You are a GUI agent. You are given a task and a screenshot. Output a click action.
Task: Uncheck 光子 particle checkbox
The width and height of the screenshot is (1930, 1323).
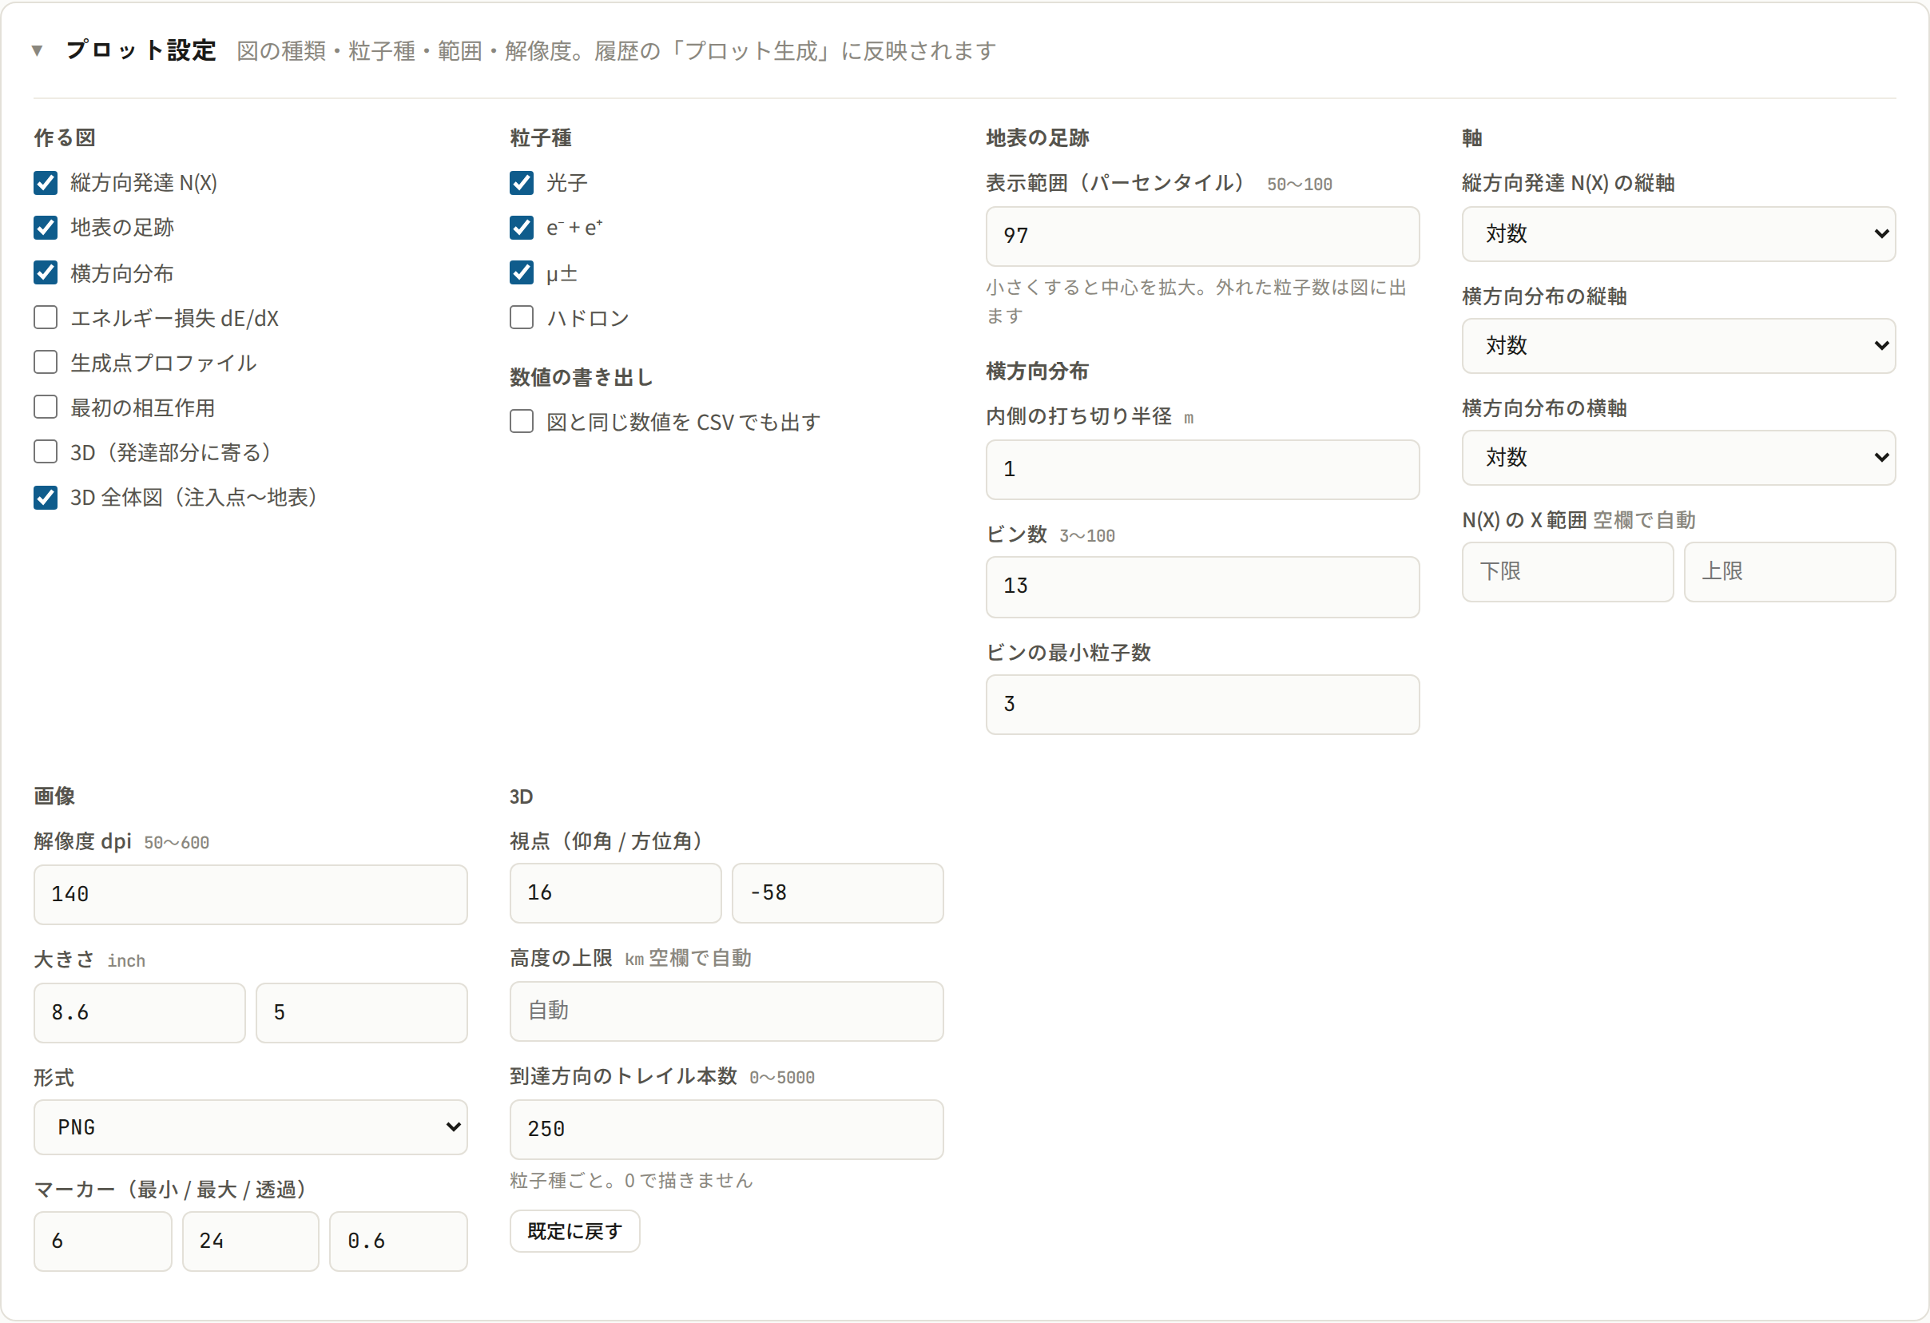click(x=522, y=183)
